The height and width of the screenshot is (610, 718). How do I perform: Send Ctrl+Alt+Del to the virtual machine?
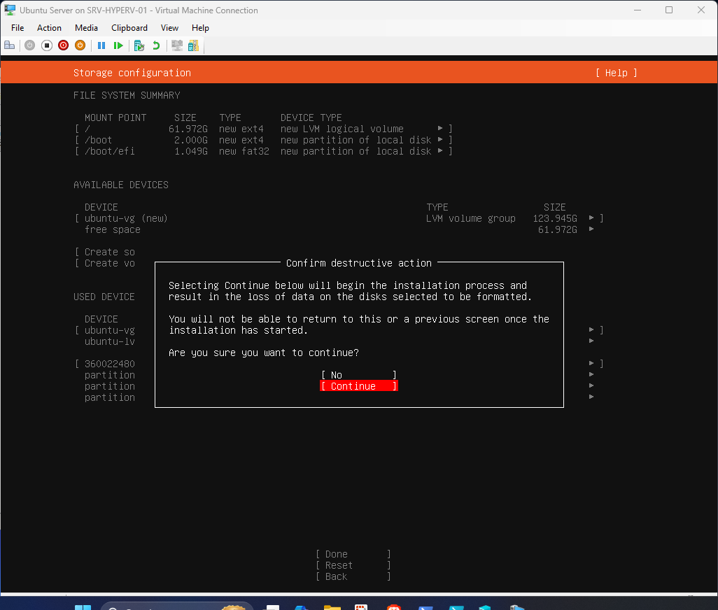click(10, 45)
